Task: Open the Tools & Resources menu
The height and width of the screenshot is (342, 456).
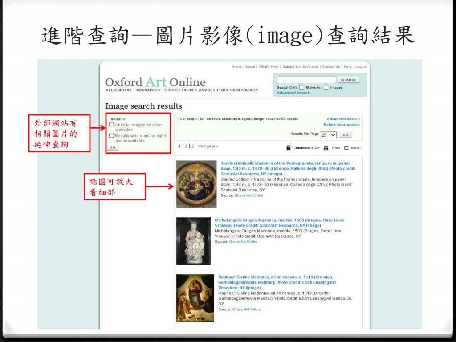Action: coord(238,90)
